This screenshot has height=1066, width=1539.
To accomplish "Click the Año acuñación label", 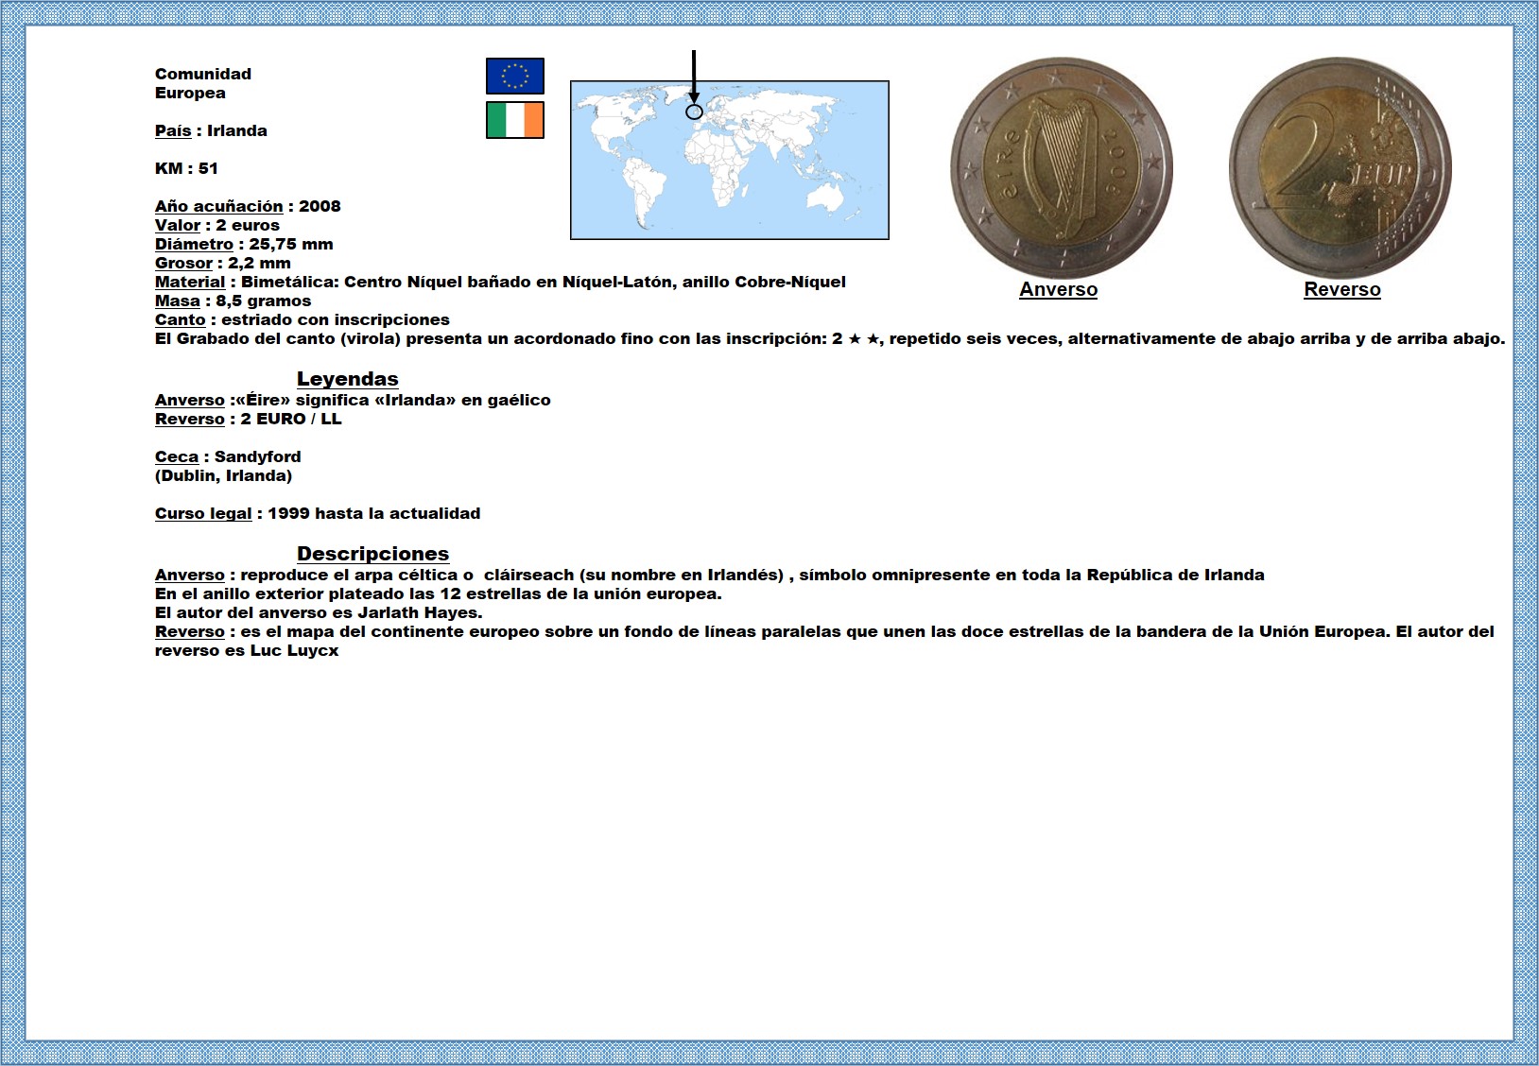I will coord(219,206).
